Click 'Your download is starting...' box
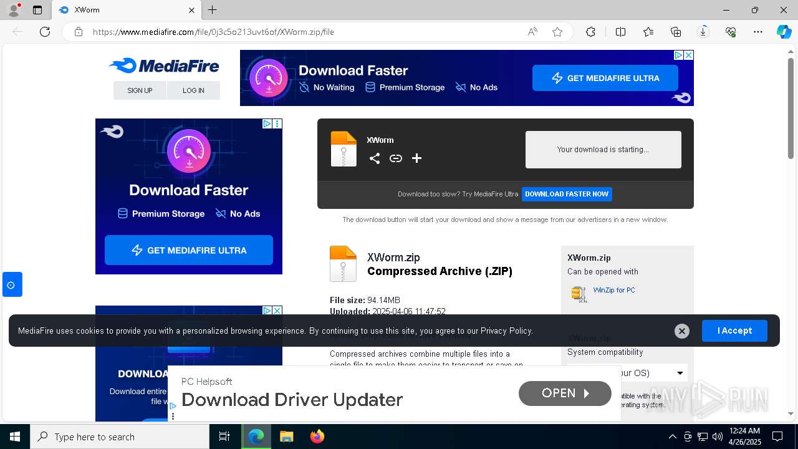Screen dimensions: 798x449 tap(603, 150)
